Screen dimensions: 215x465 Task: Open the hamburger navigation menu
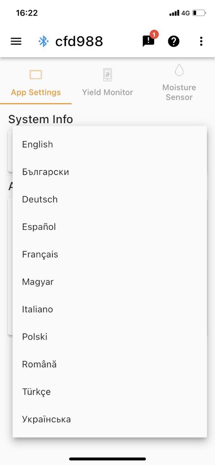(x=16, y=41)
